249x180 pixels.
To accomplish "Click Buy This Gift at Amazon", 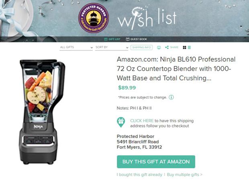I will click(x=156, y=162).
